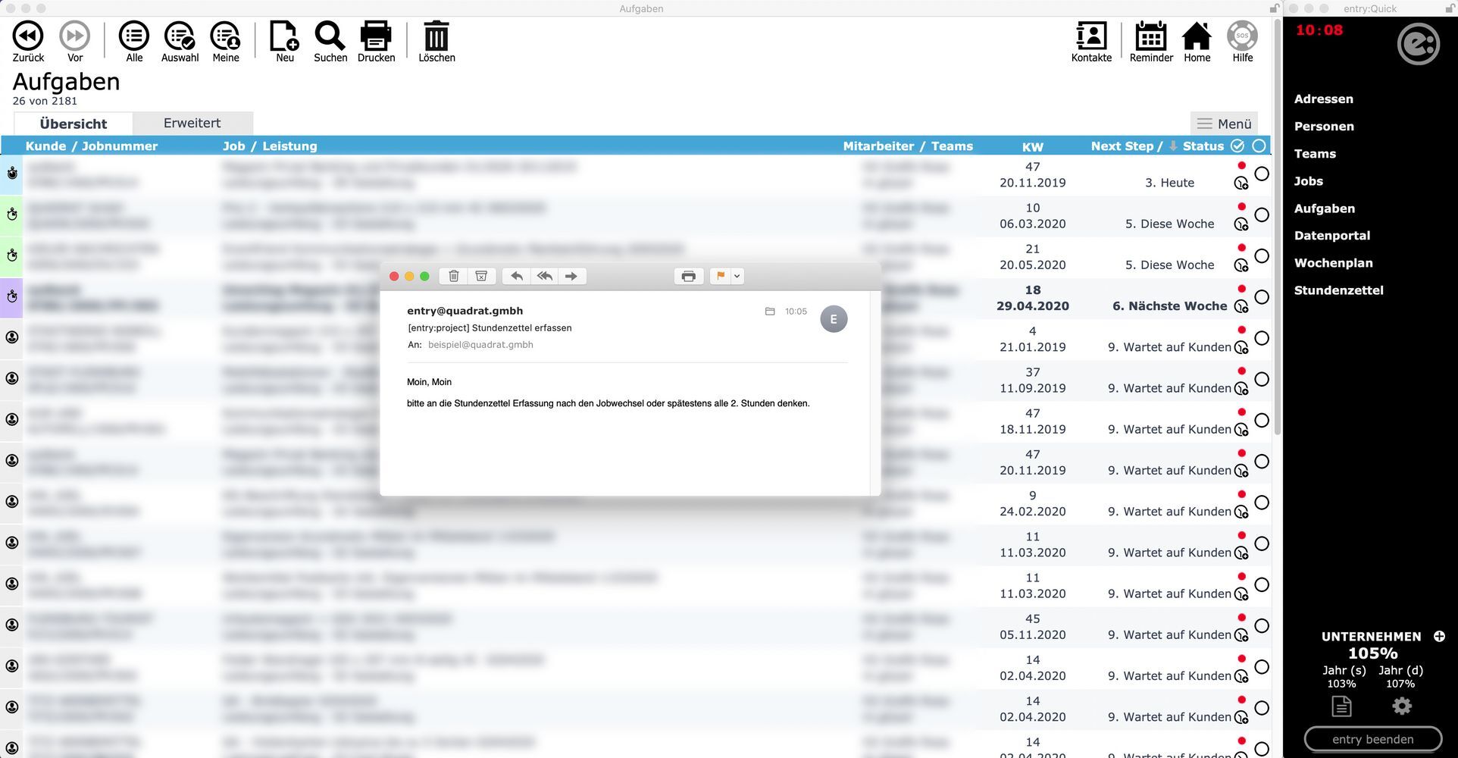Click the entry beenden button
Image resolution: width=1458 pixels, height=758 pixels.
click(1372, 739)
